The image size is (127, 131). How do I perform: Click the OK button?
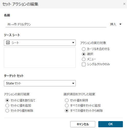pyautogui.click(x=111, y=124)
